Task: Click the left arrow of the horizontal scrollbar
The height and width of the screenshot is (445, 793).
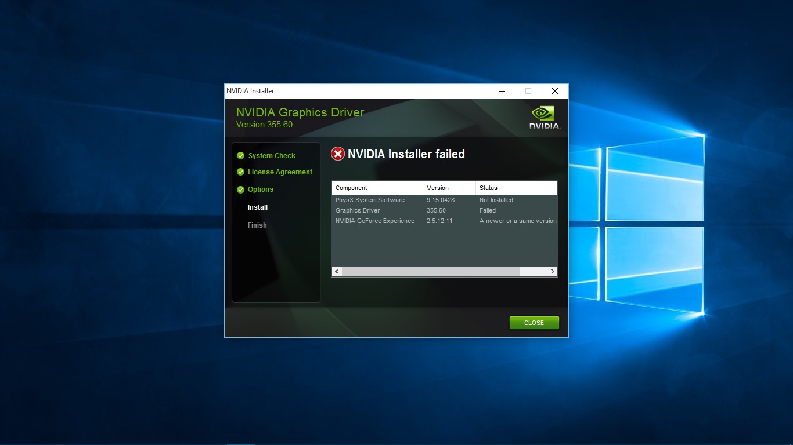Action: coord(336,271)
